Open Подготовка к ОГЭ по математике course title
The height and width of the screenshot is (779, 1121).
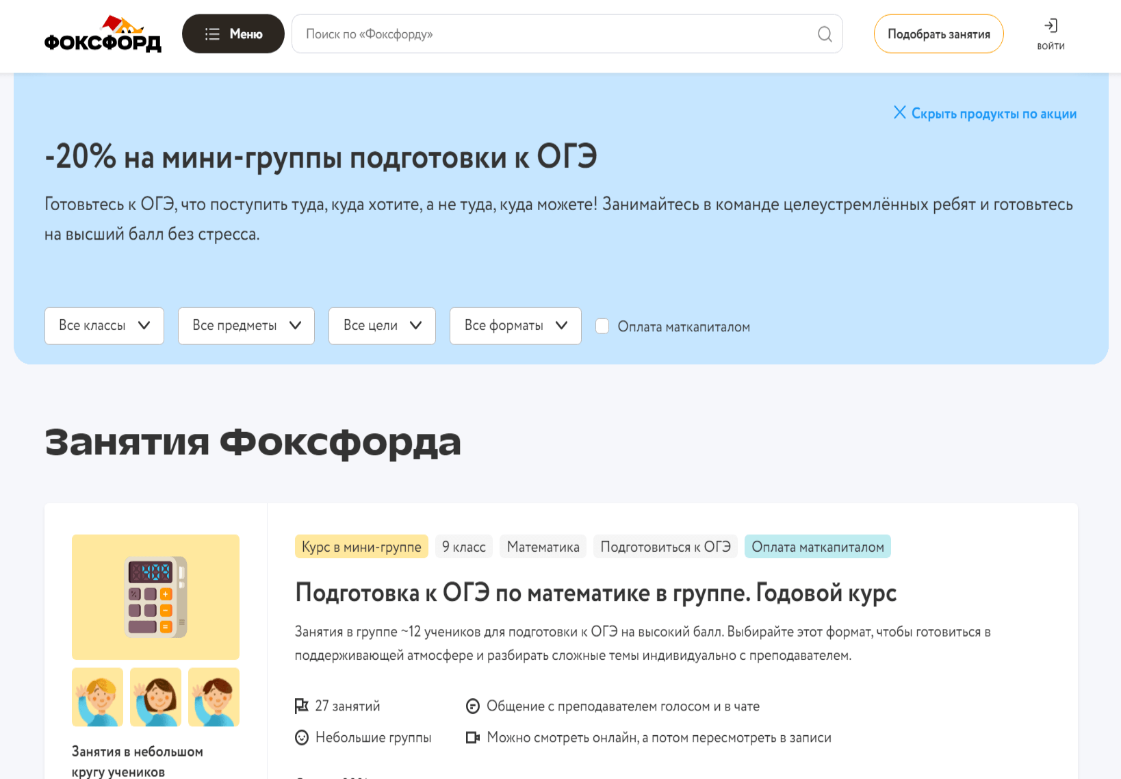[x=595, y=593]
